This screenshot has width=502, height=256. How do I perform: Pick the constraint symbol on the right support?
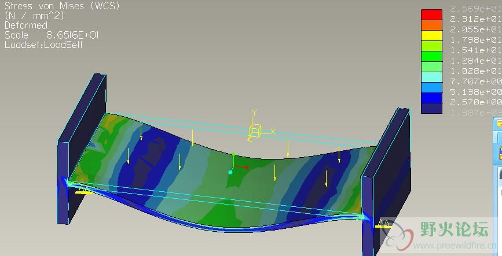tap(384, 224)
